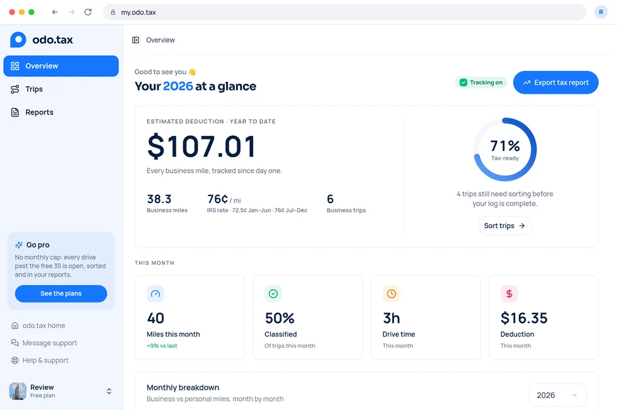Image resolution: width=617 pixels, height=410 pixels.
Task: Click the 76¢ per mile IRS rate
Action: (224, 199)
